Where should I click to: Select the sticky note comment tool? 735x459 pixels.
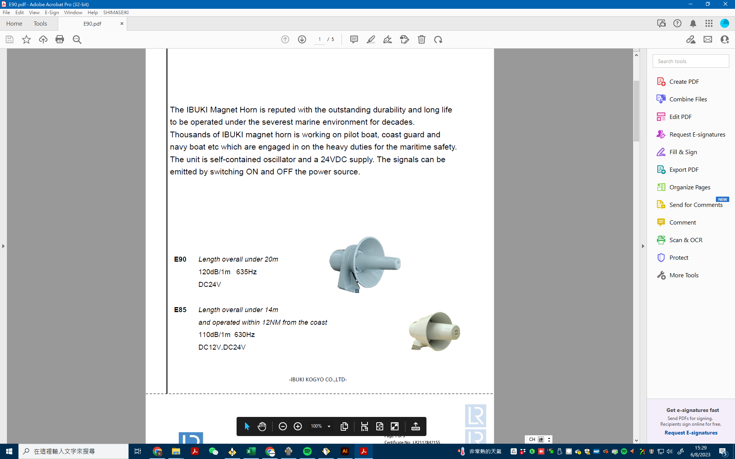[x=354, y=39]
